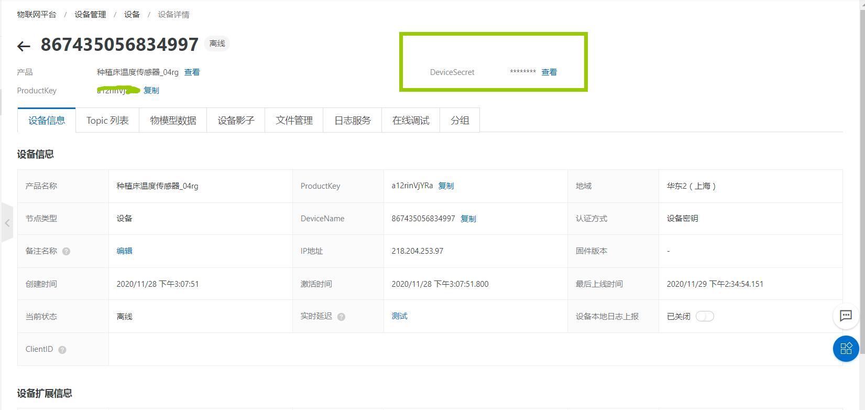Go to 设备管理 breadcrumb
Viewport: 865px width, 410px height.
(x=90, y=15)
